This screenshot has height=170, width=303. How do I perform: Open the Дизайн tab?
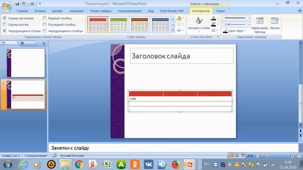(x=57, y=11)
